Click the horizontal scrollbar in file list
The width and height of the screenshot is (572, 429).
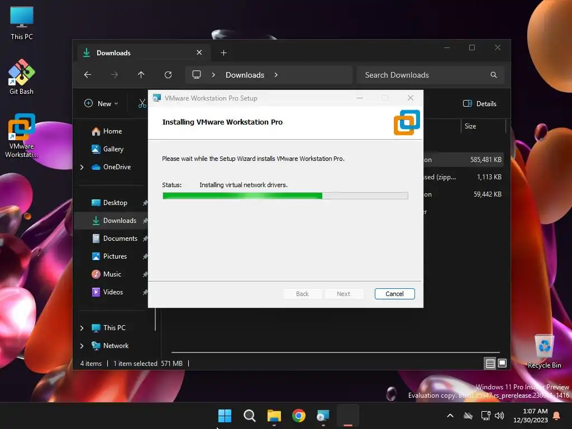[336, 352]
